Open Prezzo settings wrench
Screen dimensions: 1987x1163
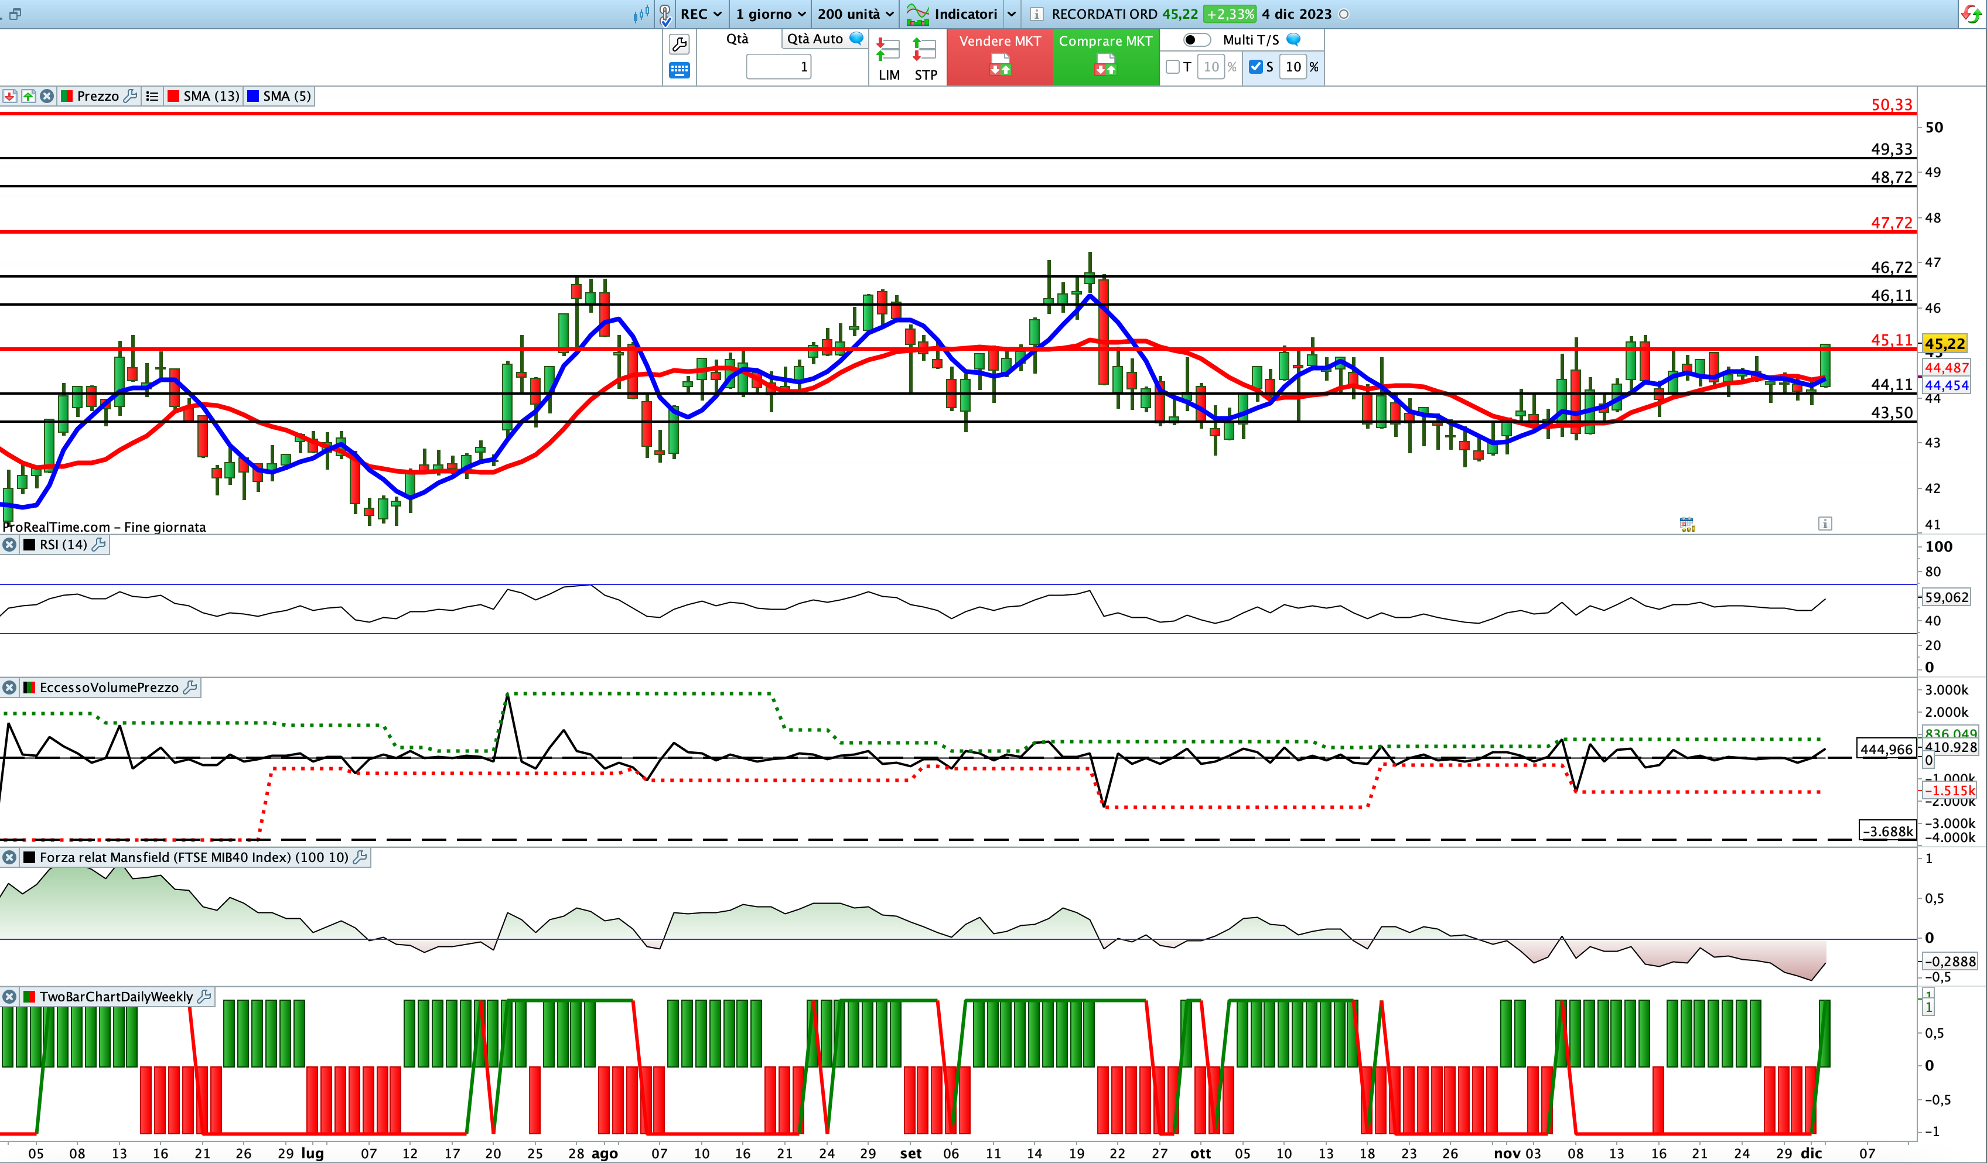pyautogui.click(x=131, y=95)
